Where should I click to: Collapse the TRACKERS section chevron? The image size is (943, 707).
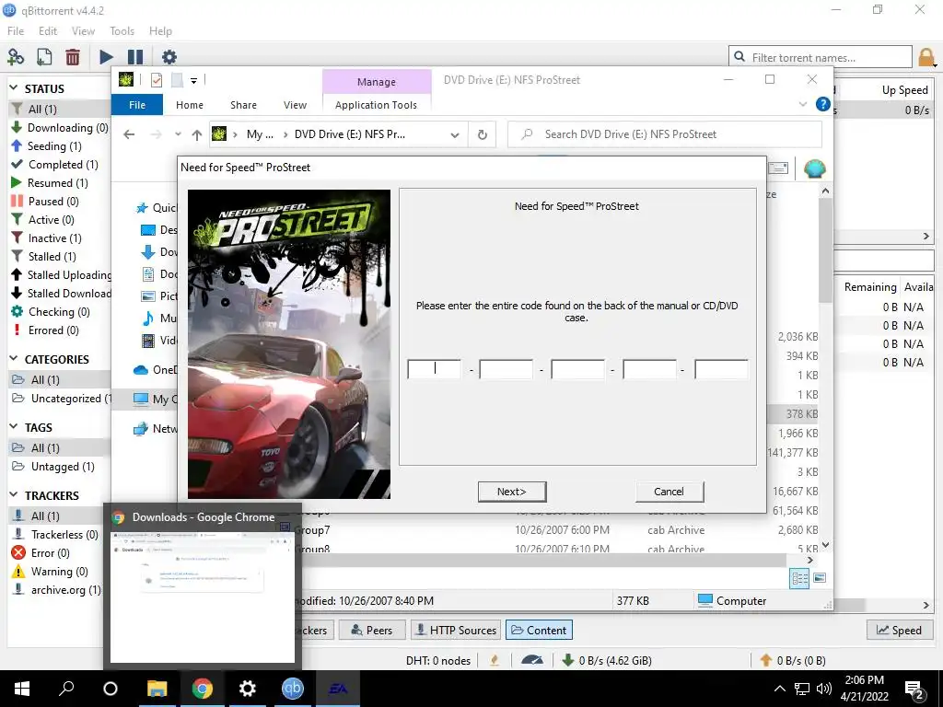tap(14, 494)
